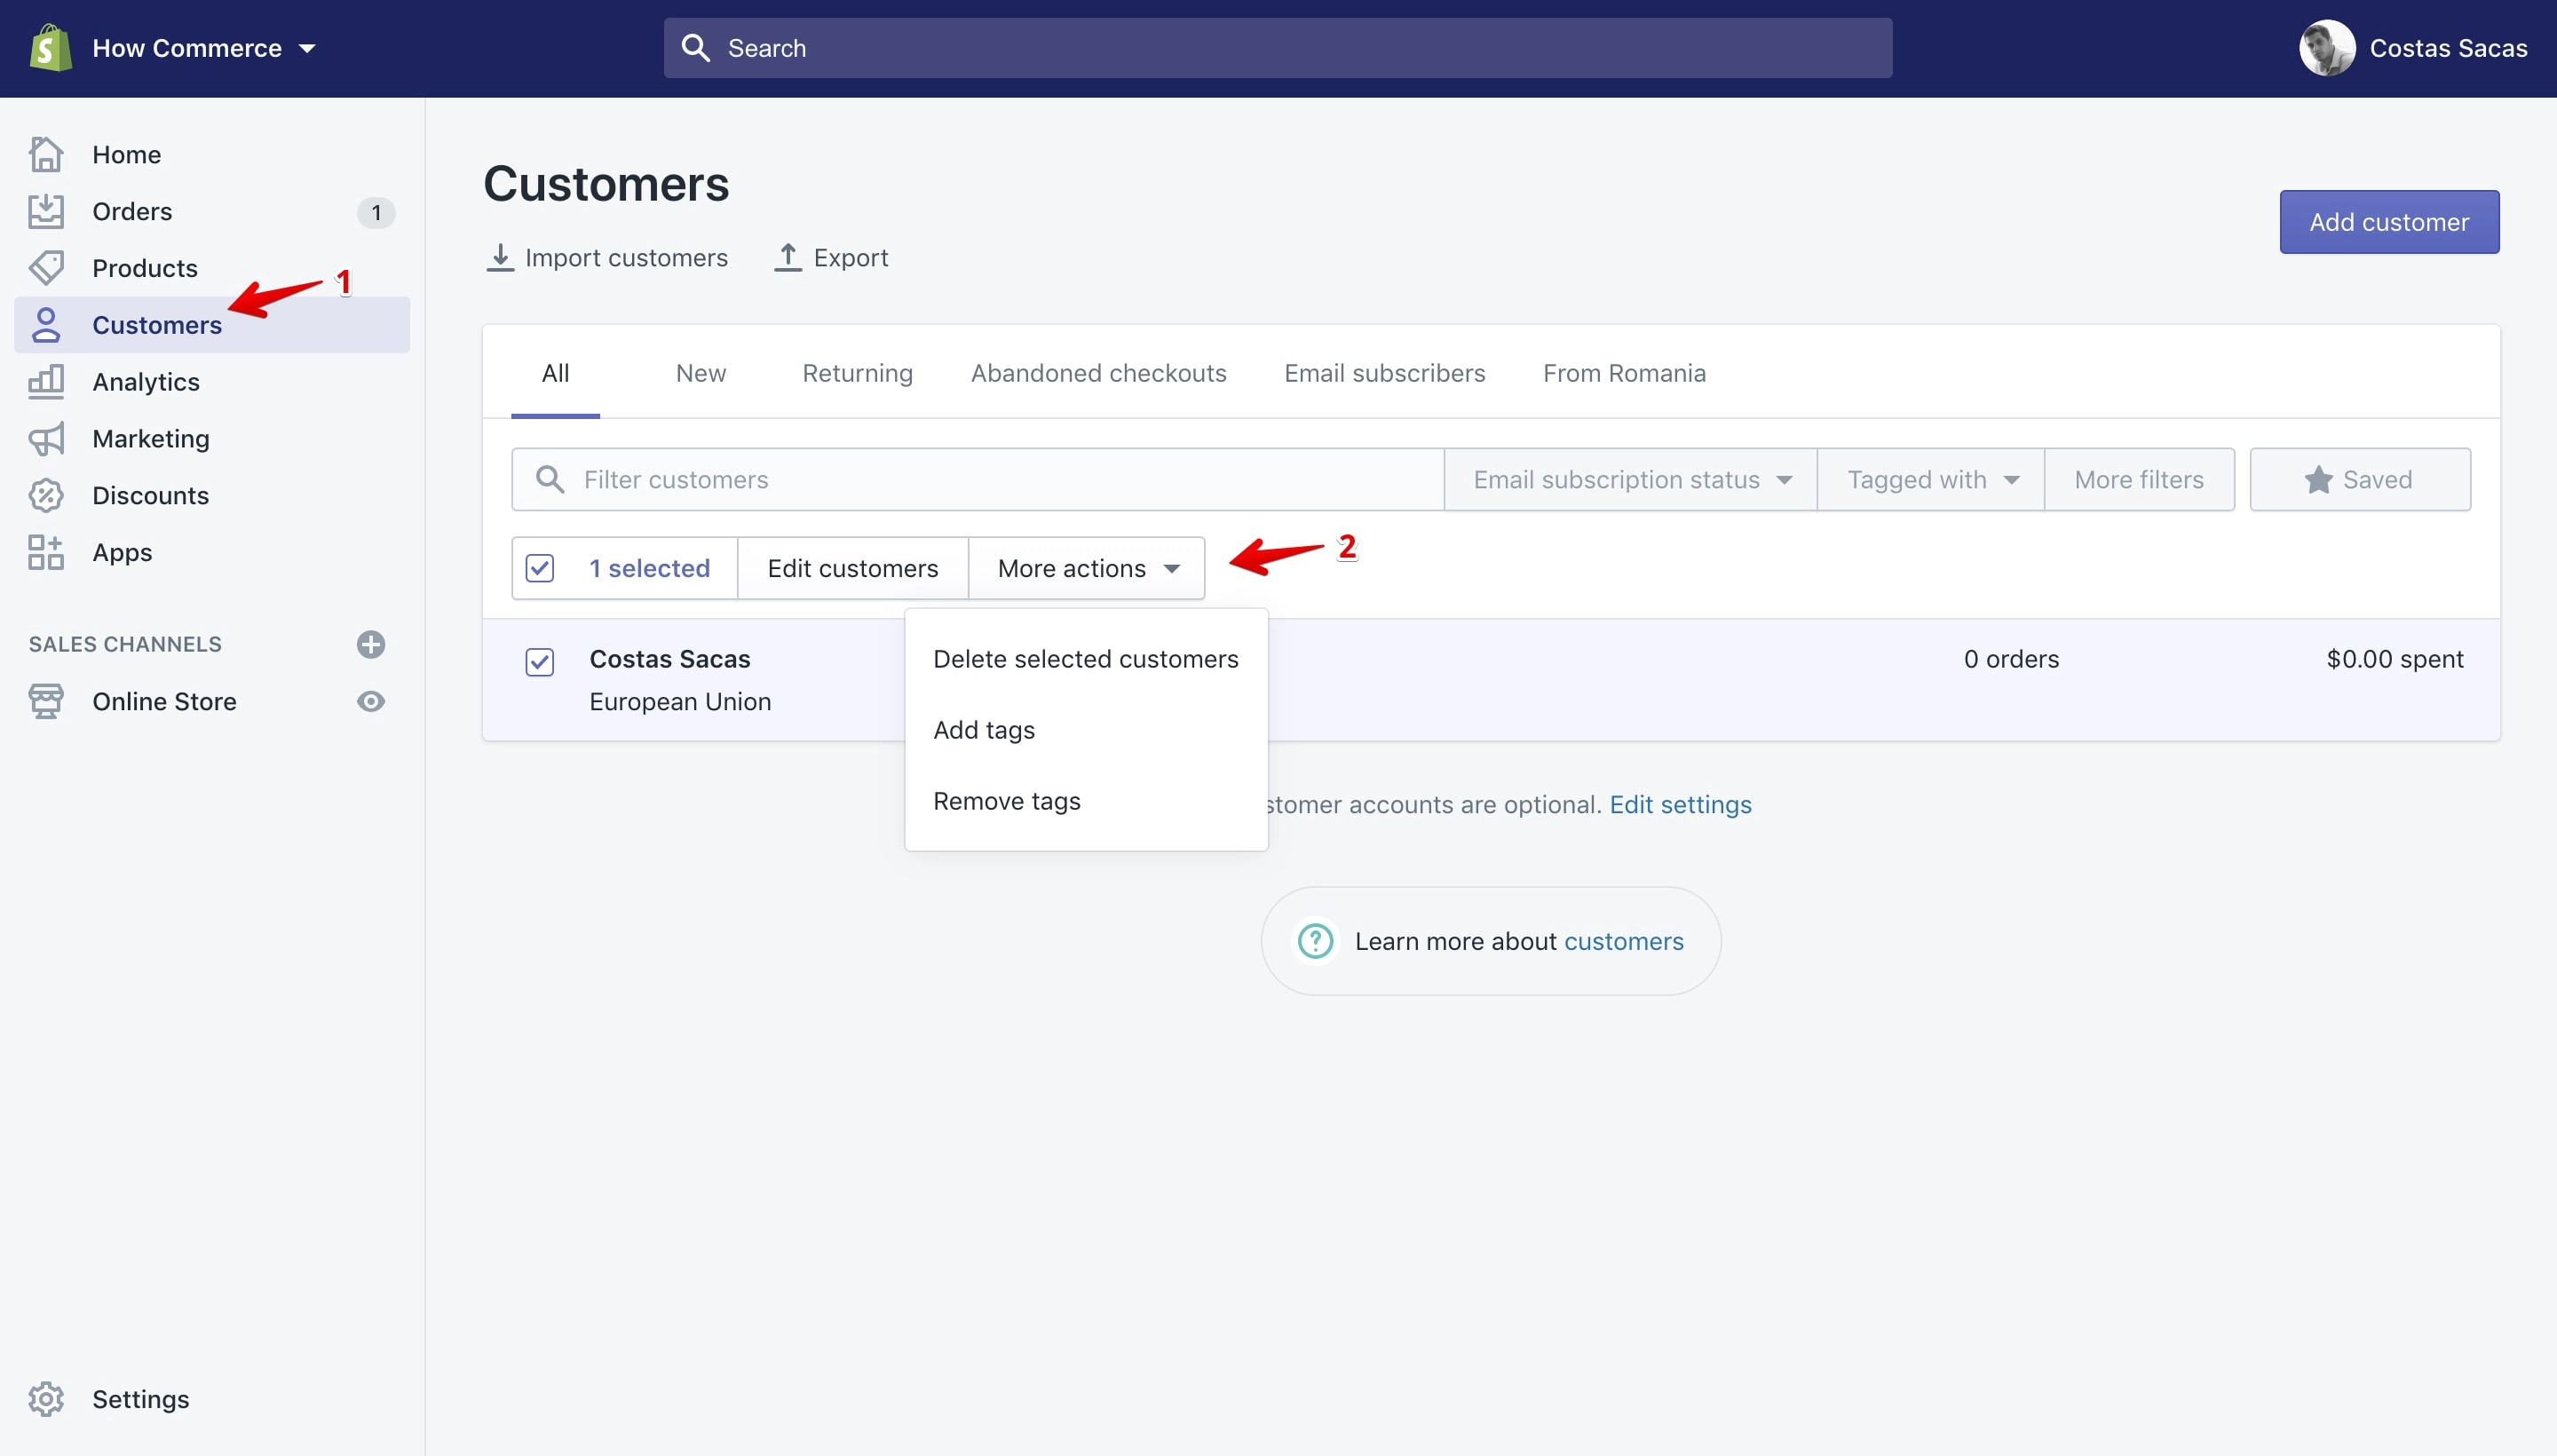This screenshot has width=2557, height=1456.
Task: Click the $0.00 spent value
Action: point(2395,659)
